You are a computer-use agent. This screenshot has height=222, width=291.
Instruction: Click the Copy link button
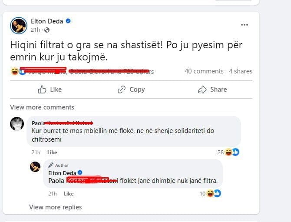pos(131,89)
